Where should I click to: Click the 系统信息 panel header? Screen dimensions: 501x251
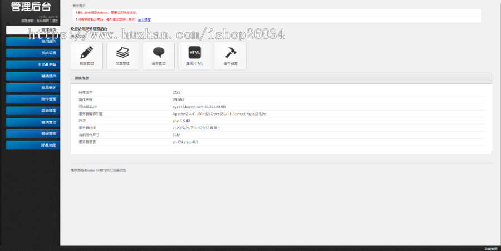(281, 78)
